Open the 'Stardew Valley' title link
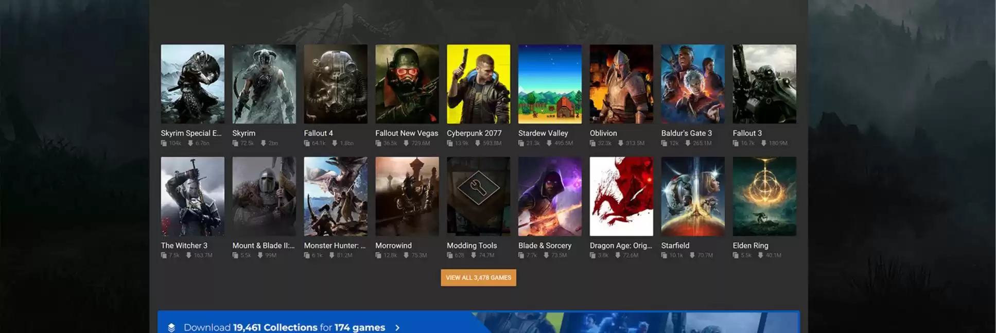The image size is (996, 333). 543,133
